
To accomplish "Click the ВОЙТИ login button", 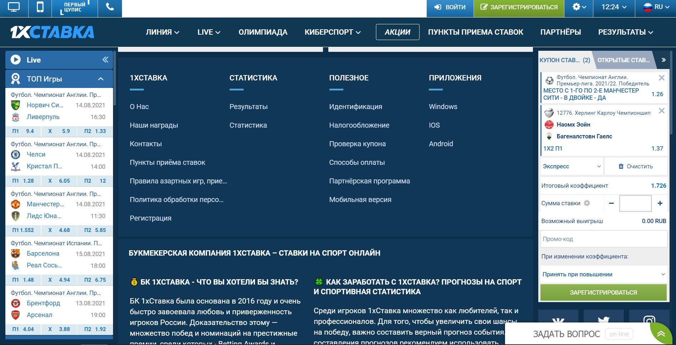I will tap(450, 7).
